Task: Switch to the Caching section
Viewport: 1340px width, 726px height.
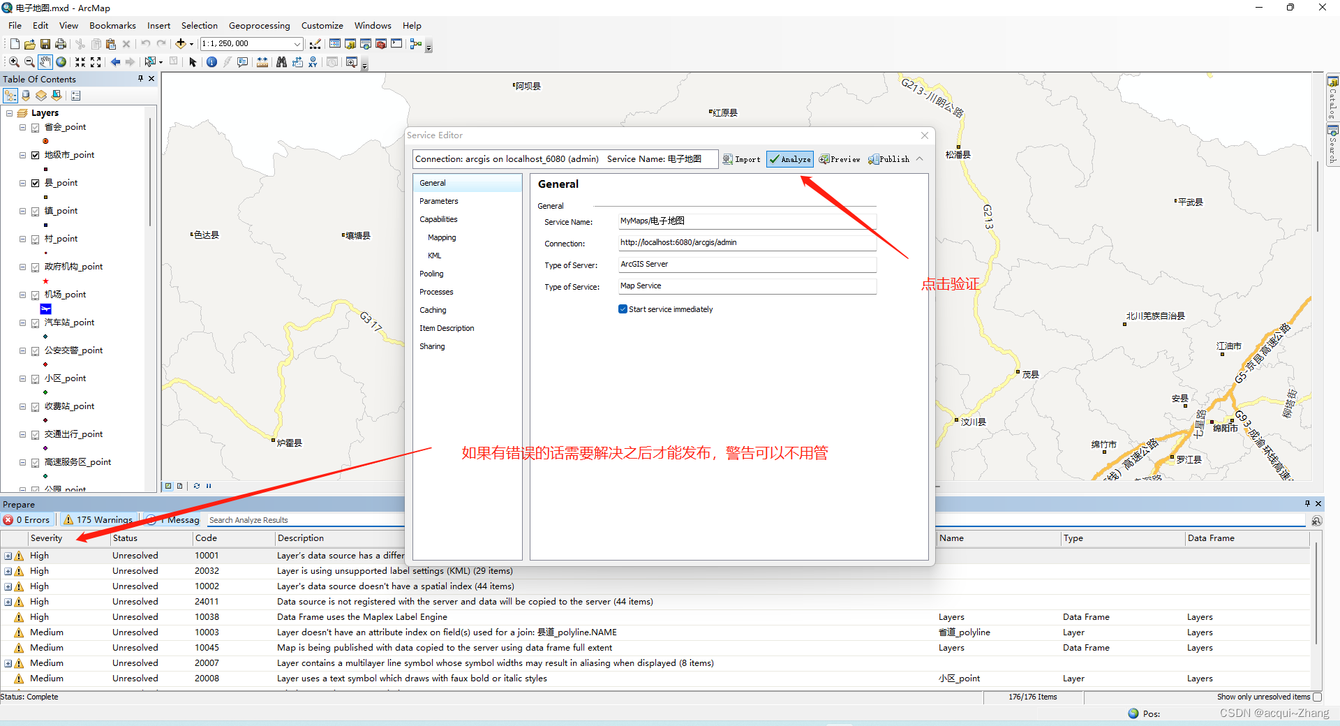Action: coord(433,309)
